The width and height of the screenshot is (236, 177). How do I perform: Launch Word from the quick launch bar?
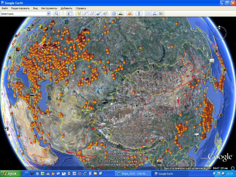[74, 174]
